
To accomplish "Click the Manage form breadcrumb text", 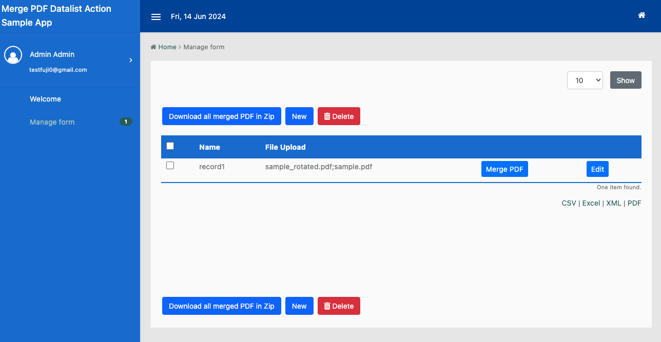I will [204, 47].
